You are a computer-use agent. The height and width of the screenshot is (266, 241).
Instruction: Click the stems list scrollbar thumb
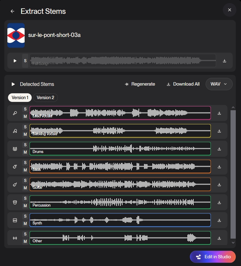click(x=233, y=174)
